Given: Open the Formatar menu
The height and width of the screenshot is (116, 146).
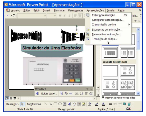Looking at the screenshot, I should 60,10.
